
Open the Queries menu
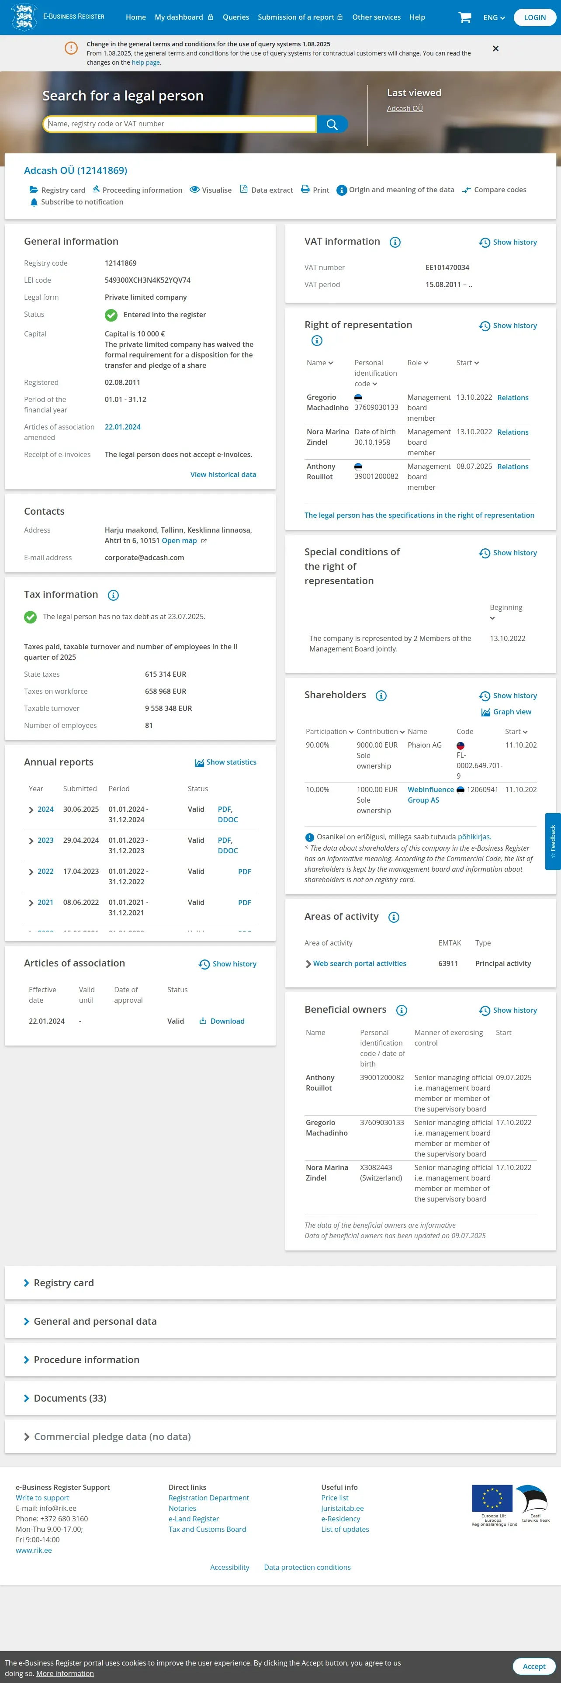pos(236,17)
